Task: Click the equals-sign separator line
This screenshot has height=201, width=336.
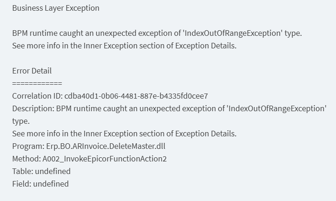Action: 37,83
